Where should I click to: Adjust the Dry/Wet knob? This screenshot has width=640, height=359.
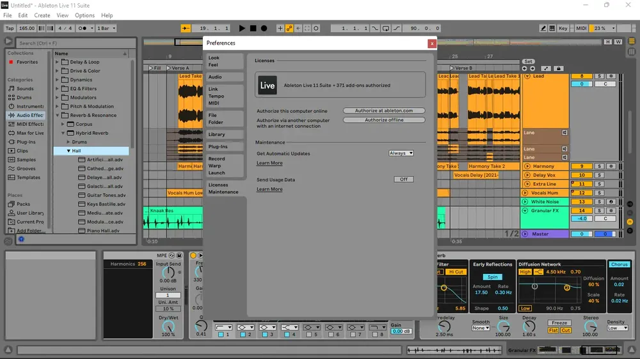(168, 326)
